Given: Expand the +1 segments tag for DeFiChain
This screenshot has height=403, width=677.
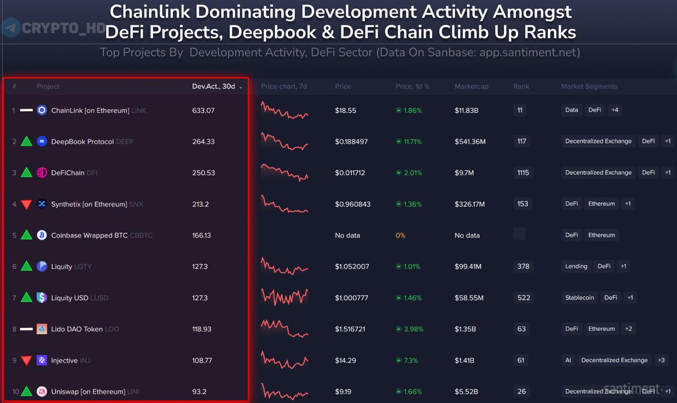Looking at the screenshot, I should tap(668, 173).
